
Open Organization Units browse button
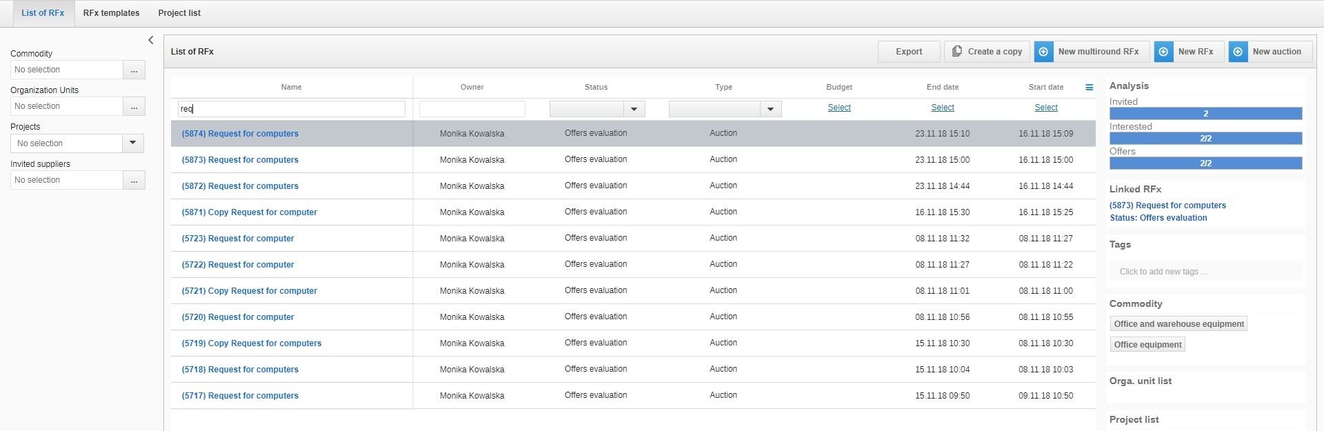tap(134, 106)
